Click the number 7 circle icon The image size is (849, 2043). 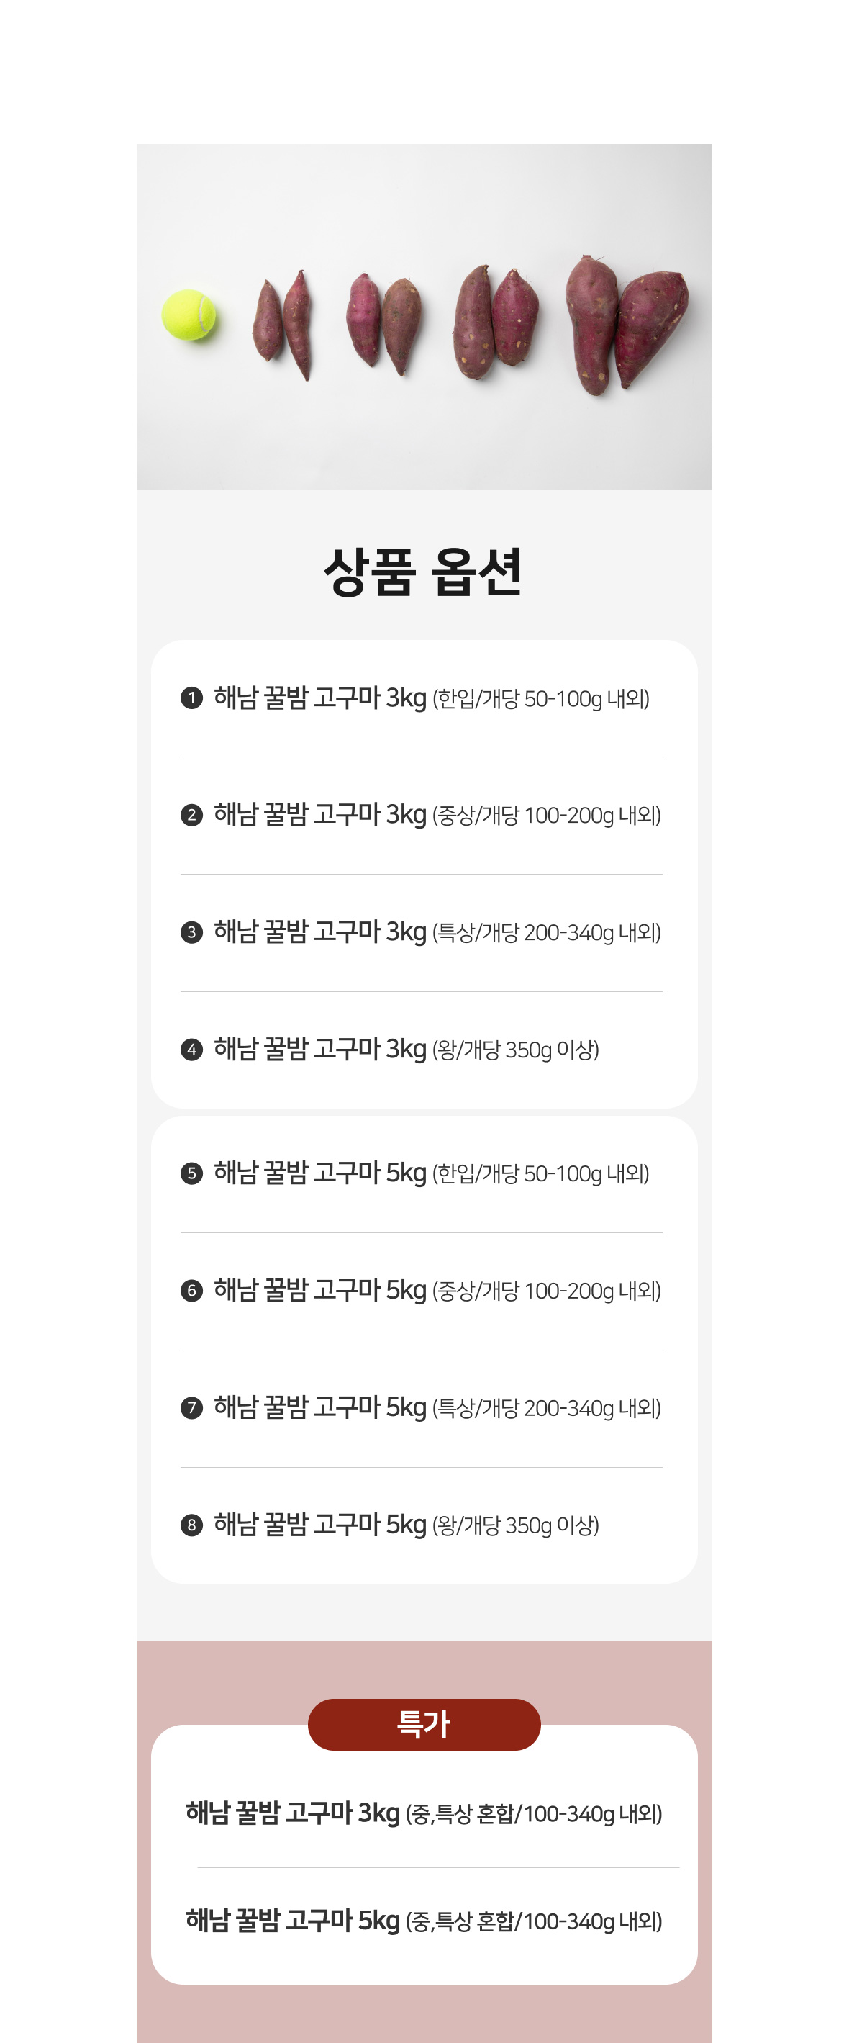click(x=191, y=1408)
